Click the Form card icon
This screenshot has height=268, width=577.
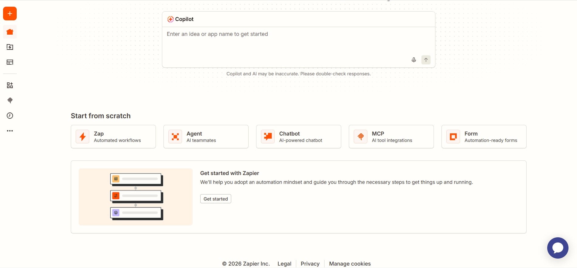453,137
